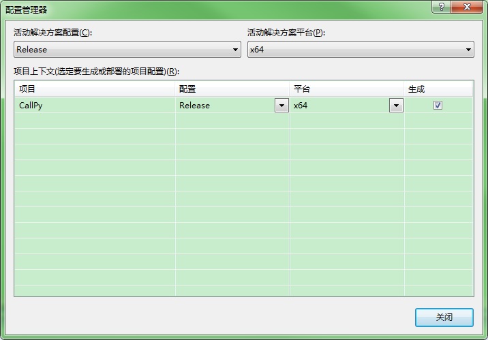Viewport: 488px width, 340px height.
Task: Expand the CallPy row configuration dropdown arrow
Action: 281,106
